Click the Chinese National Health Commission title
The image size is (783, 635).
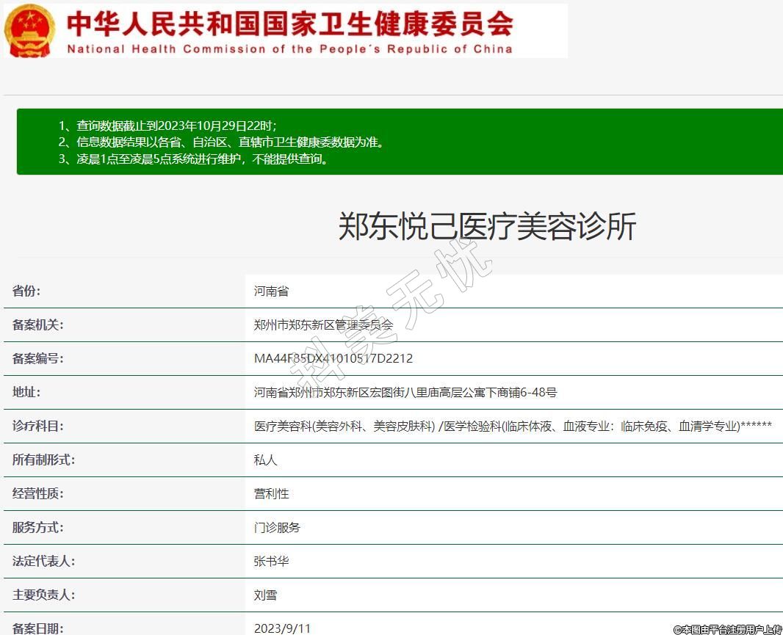(289, 24)
